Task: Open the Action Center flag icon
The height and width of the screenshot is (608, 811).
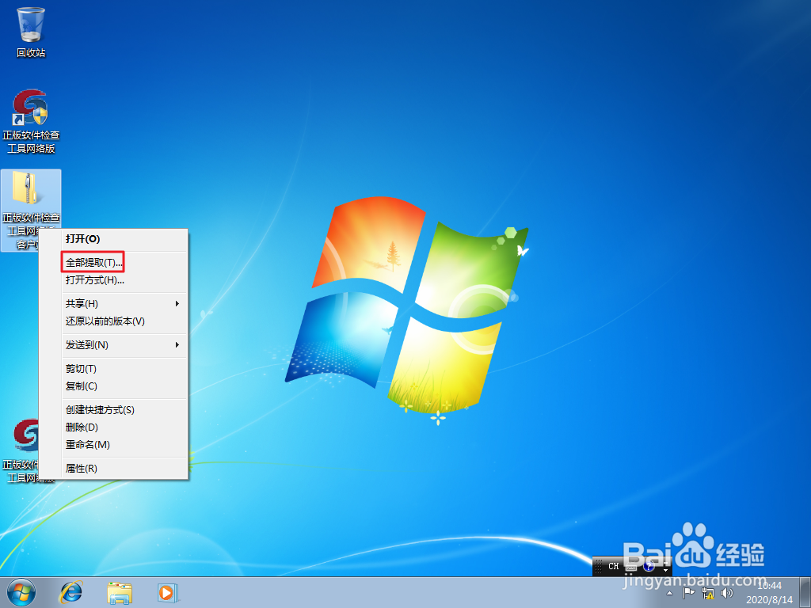Action: tap(688, 593)
